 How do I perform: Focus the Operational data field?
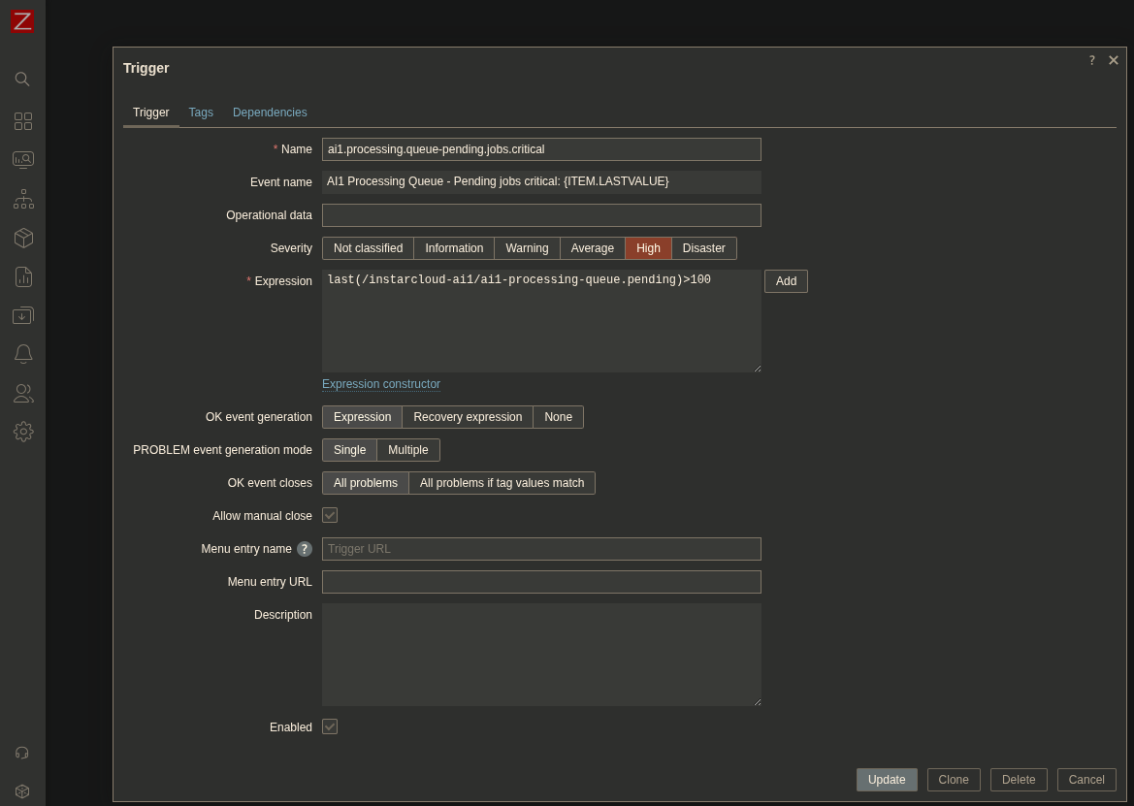coord(541,215)
